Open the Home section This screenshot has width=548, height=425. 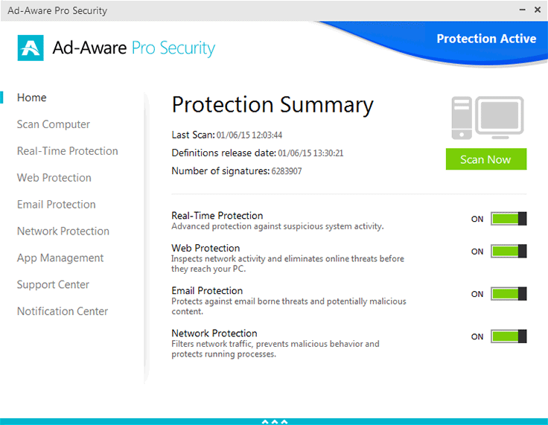tap(32, 98)
